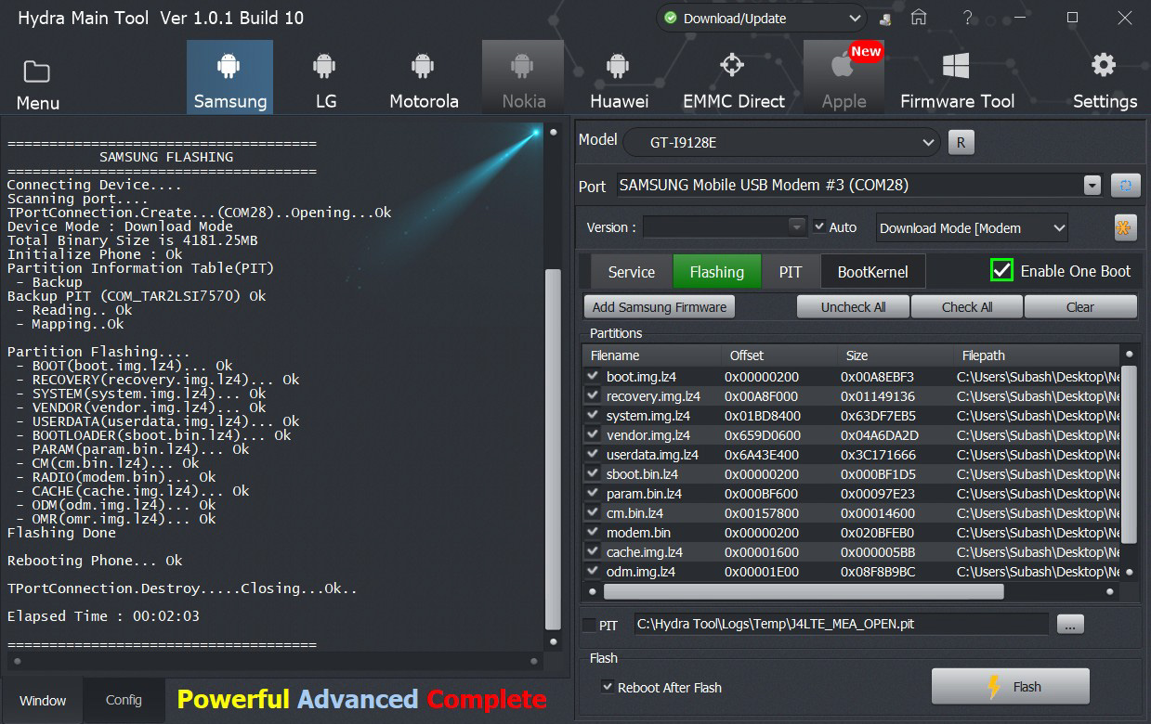The image size is (1151, 724).
Task: Open the PIT tab
Action: coord(791,272)
